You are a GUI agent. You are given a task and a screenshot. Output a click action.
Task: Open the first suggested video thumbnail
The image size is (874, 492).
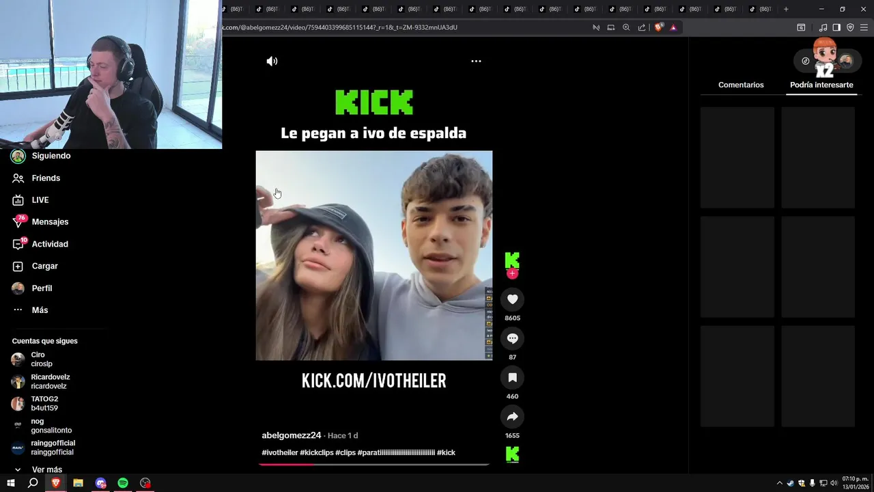(x=737, y=157)
